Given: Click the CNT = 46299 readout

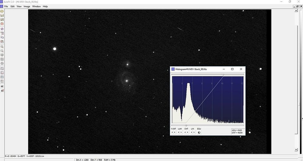Looking at the screenshot, I should coord(237,133).
